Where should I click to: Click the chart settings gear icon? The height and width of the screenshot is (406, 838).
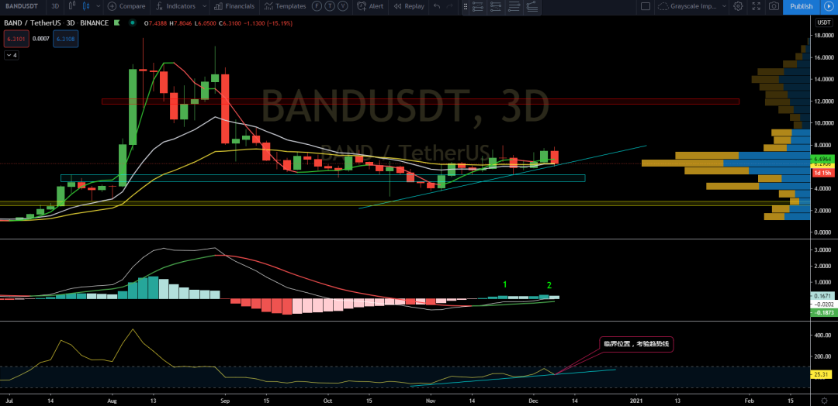(737, 6)
